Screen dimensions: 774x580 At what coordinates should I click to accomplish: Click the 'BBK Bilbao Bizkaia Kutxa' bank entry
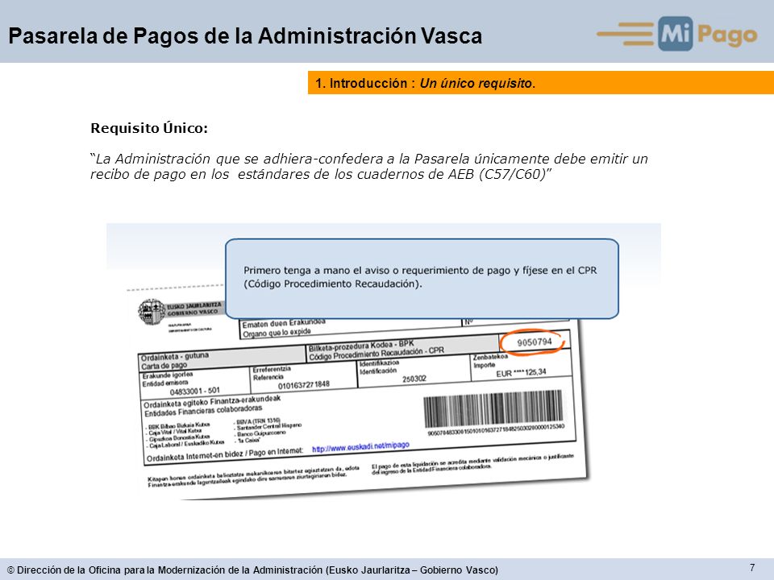coord(179,425)
